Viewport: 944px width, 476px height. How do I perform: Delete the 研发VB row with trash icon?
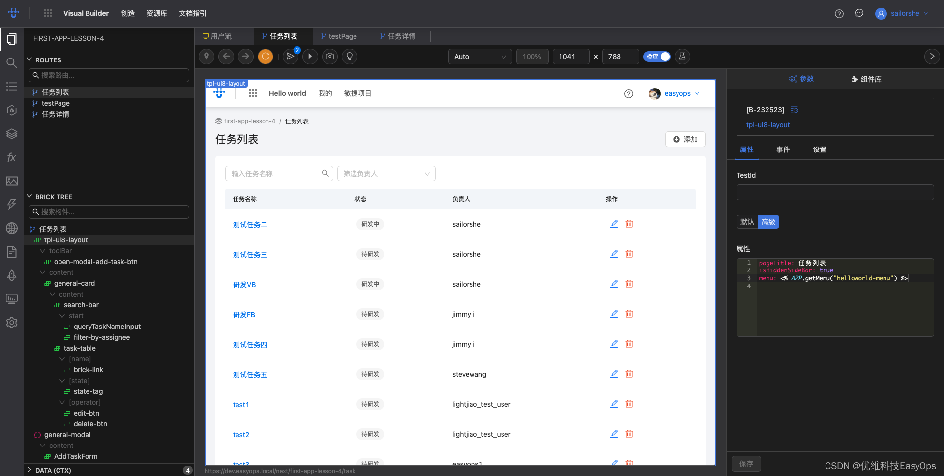pos(629,284)
